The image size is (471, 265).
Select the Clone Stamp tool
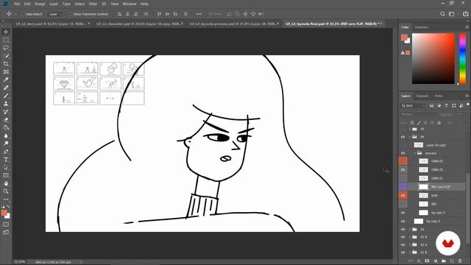click(x=6, y=104)
